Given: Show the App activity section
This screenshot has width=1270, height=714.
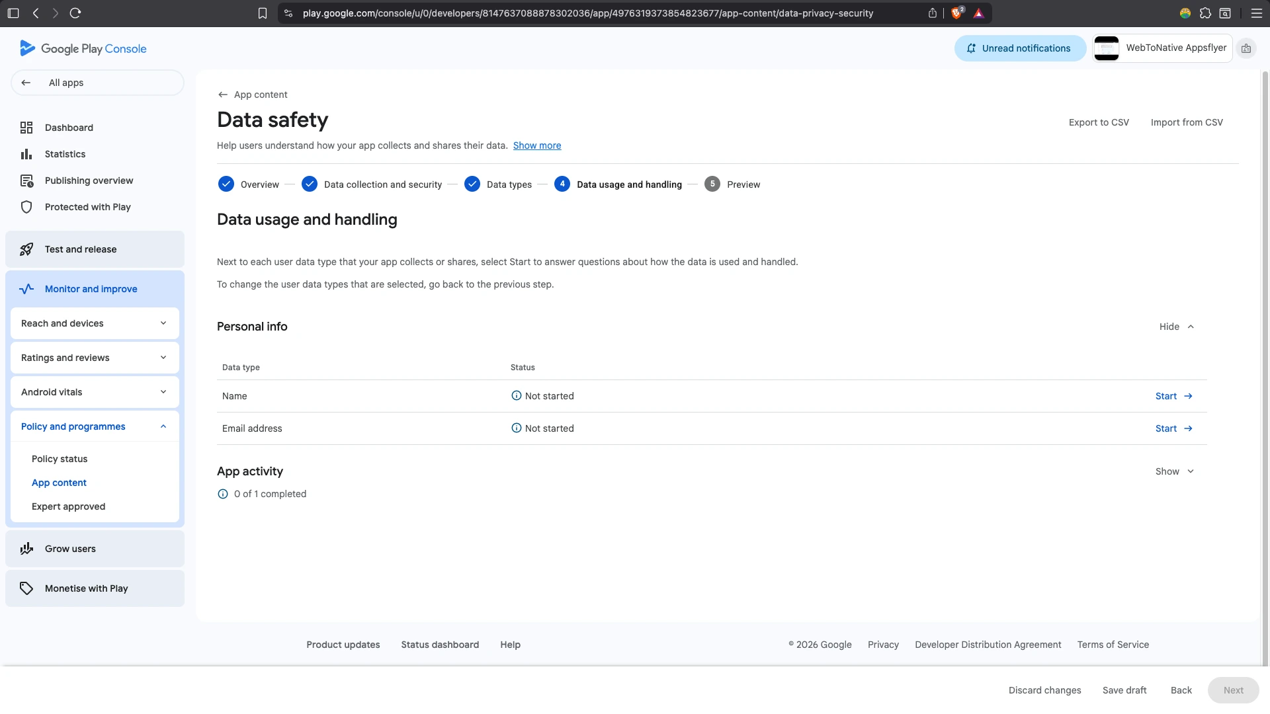Looking at the screenshot, I should [1174, 471].
